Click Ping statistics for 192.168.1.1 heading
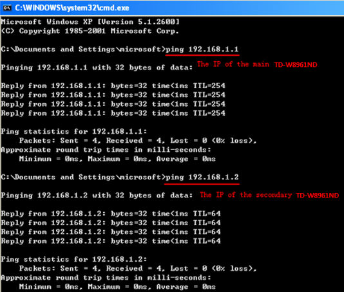344x292 pixels. click(74, 131)
